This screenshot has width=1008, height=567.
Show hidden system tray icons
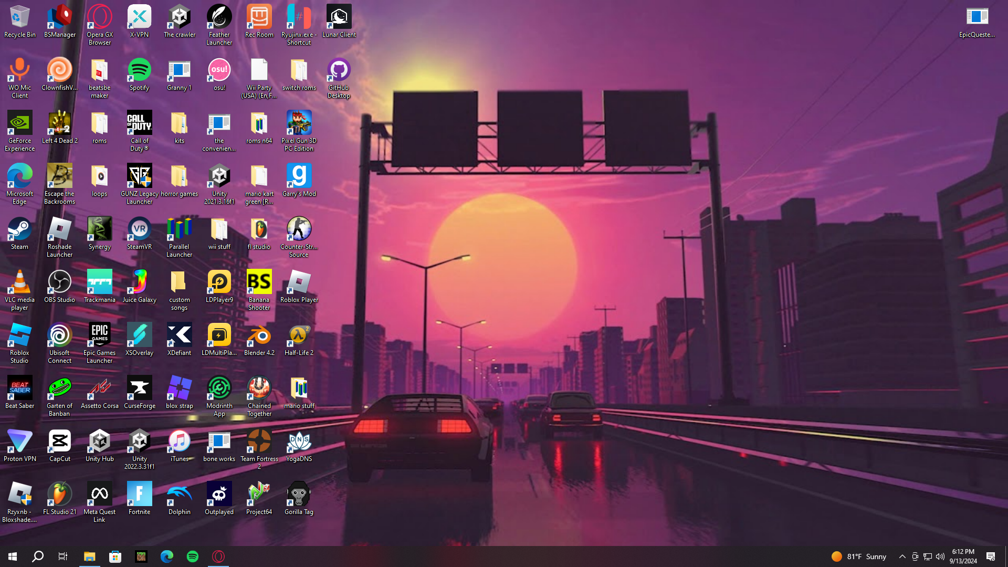tap(902, 556)
